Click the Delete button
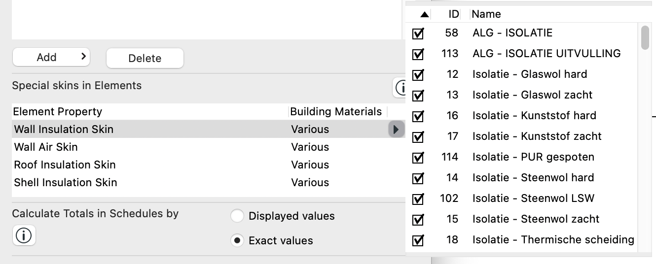Image resolution: width=656 pixels, height=264 pixels. point(145,58)
